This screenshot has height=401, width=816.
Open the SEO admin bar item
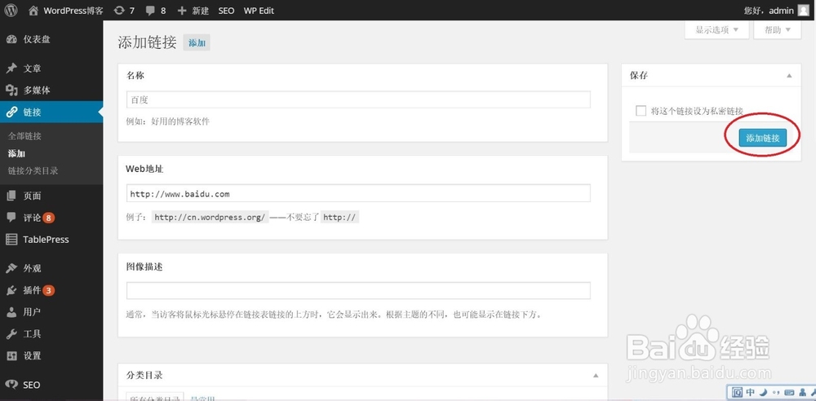(x=226, y=11)
